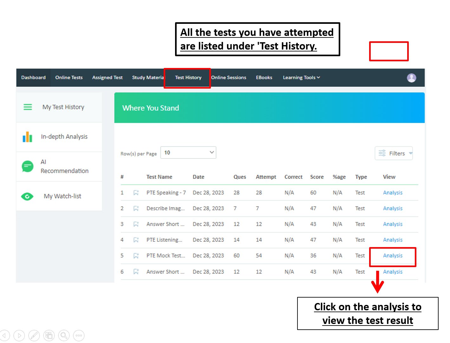Bookmark the Describe Imag... test row

[136, 208]
